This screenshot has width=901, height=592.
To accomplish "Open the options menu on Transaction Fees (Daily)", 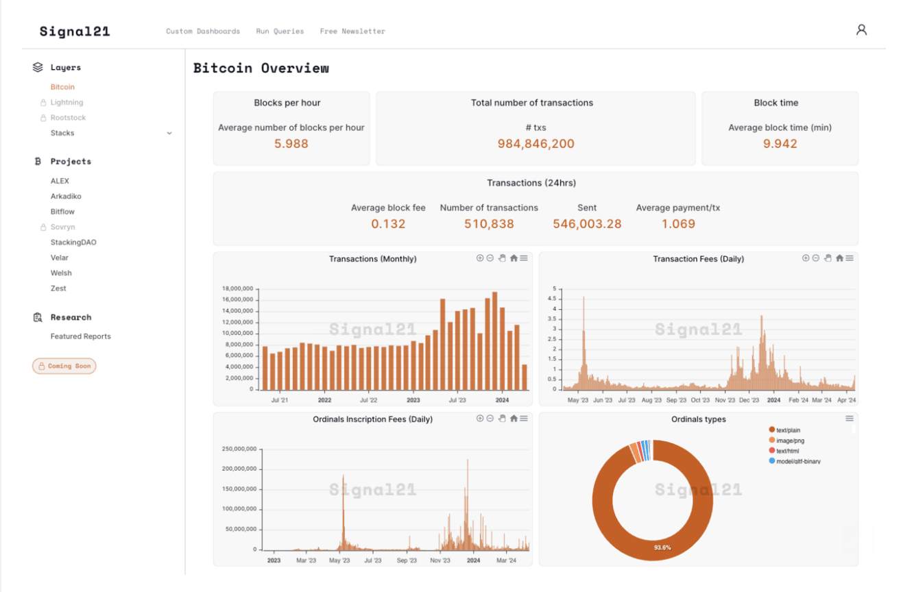I will [850, 258].
